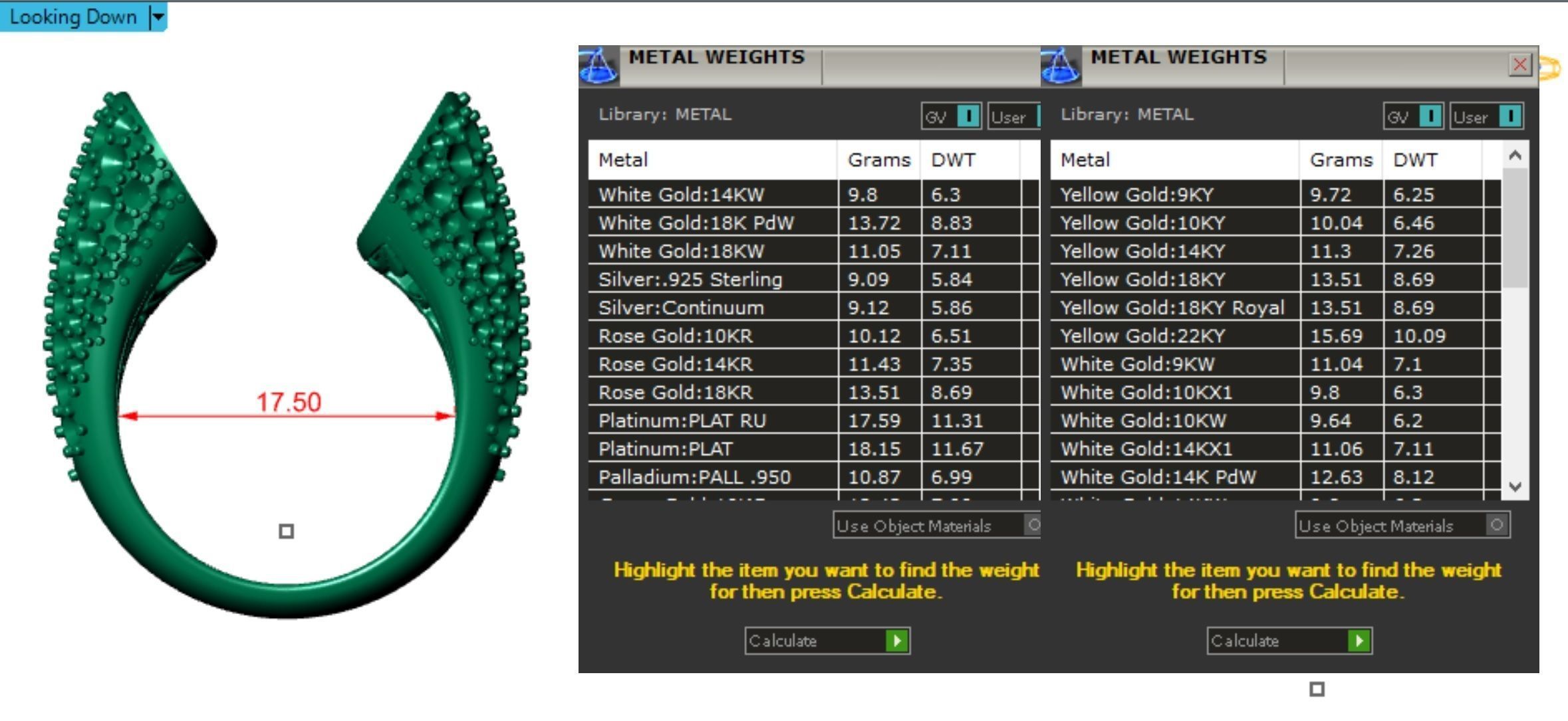This screenshot has height=721, width=1568.
Task: Click scroll down arrow in right metal list
Action: click(x=1515, y=486)
